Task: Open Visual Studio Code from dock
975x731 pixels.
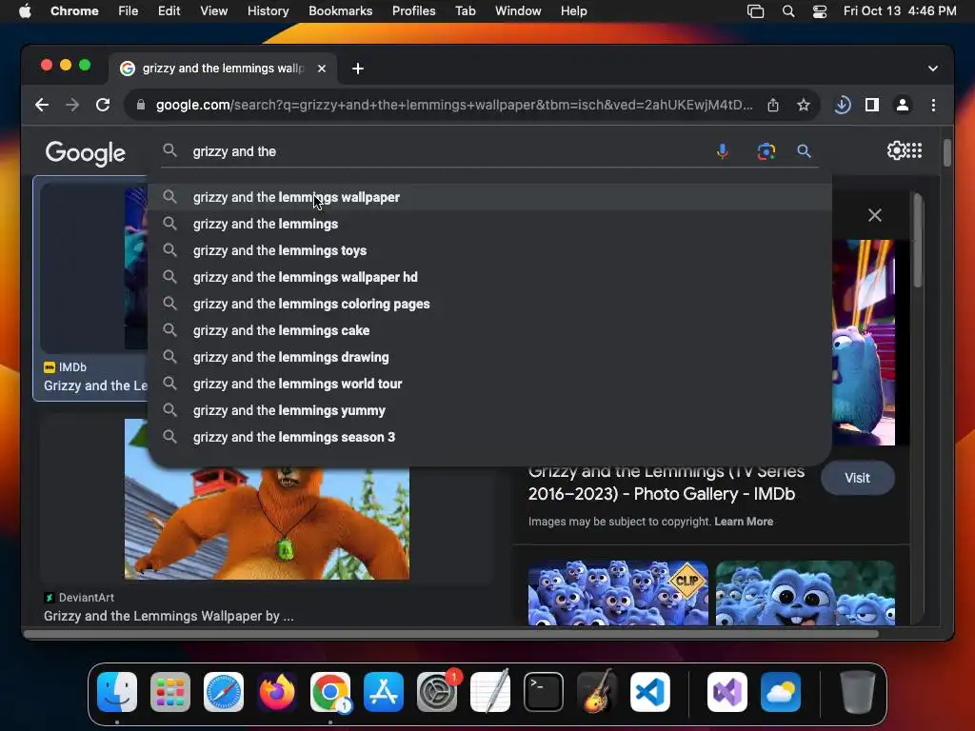Action: point(649,692)
